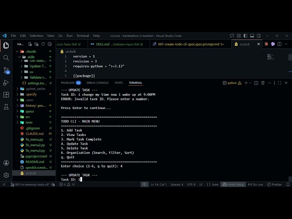Open the Extensions view
The width and height of the screenshot is (292, 219).
[x=6, y=94]
